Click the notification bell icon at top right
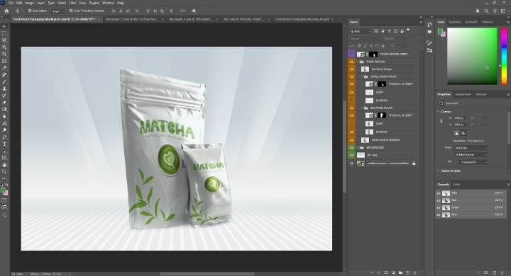 [478, 11]
